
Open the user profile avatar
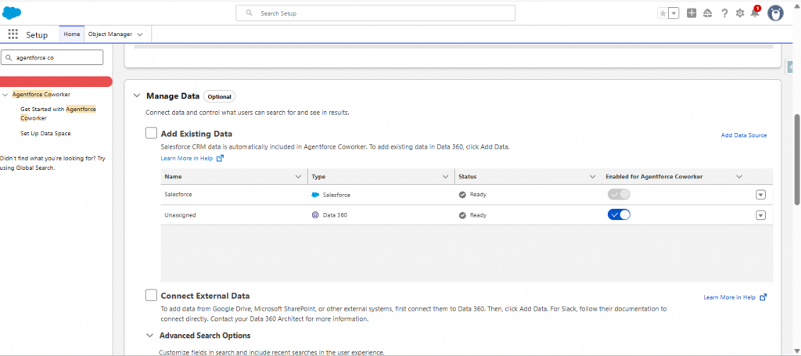click(x=775, y=13)
